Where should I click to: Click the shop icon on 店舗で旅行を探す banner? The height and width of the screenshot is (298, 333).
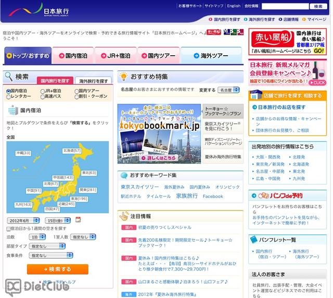coord(255,95)
